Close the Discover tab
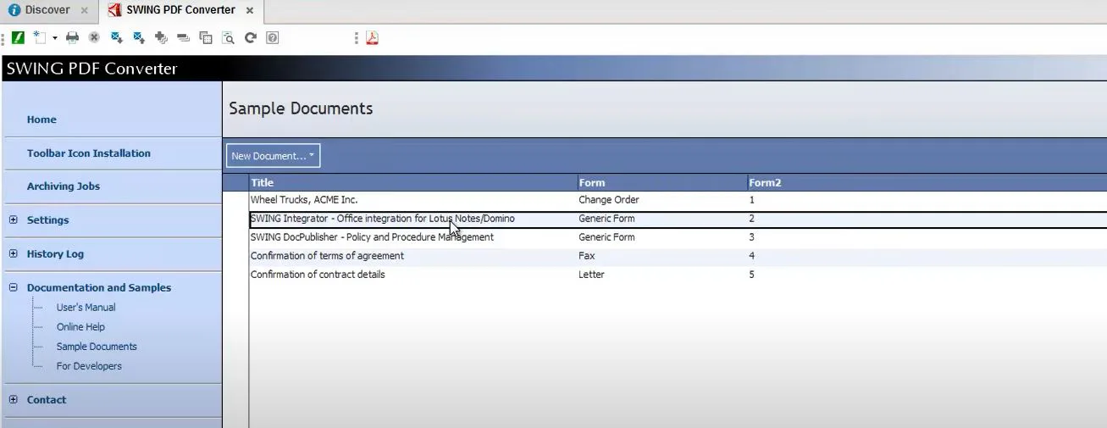1107x428 pixels. pyautogui.click(x=84, y=10)
